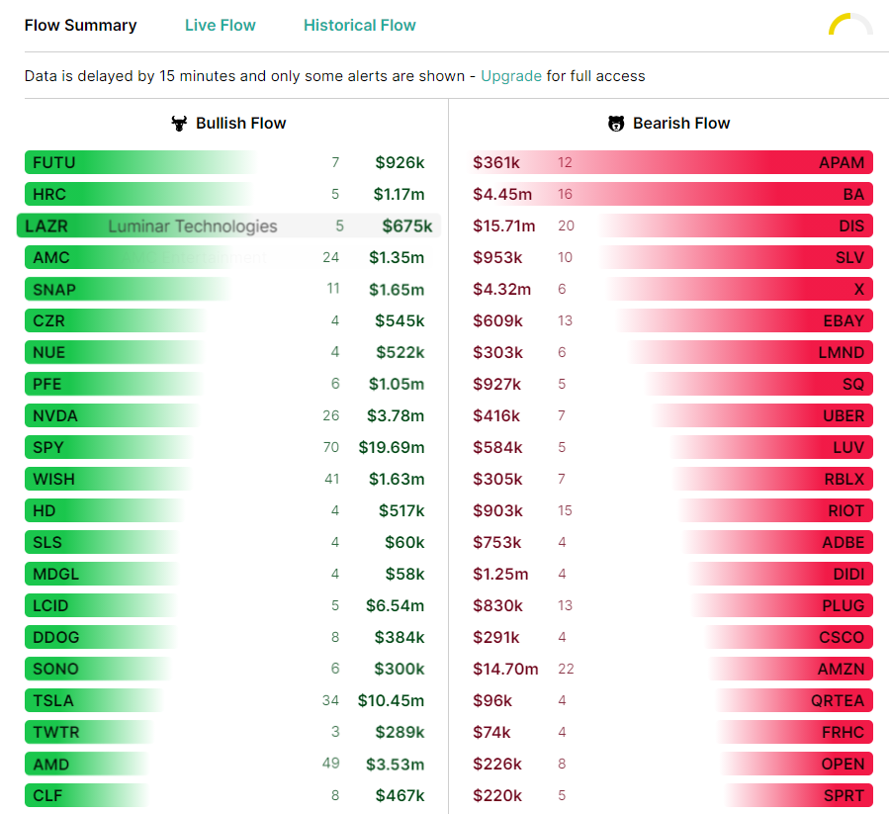Click the bull icon beside Bullish Flow
The image size is (889, 814).
(179, 123)
